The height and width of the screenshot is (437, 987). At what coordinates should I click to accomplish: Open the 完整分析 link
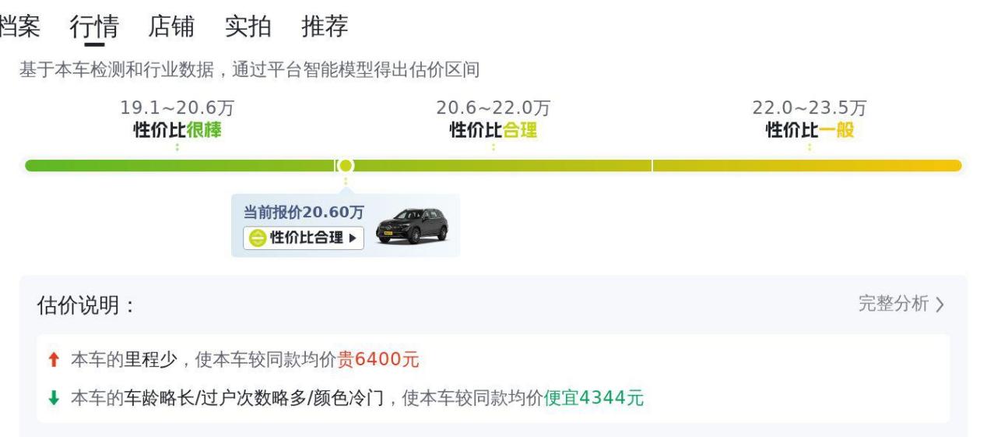tap(893, 305)
